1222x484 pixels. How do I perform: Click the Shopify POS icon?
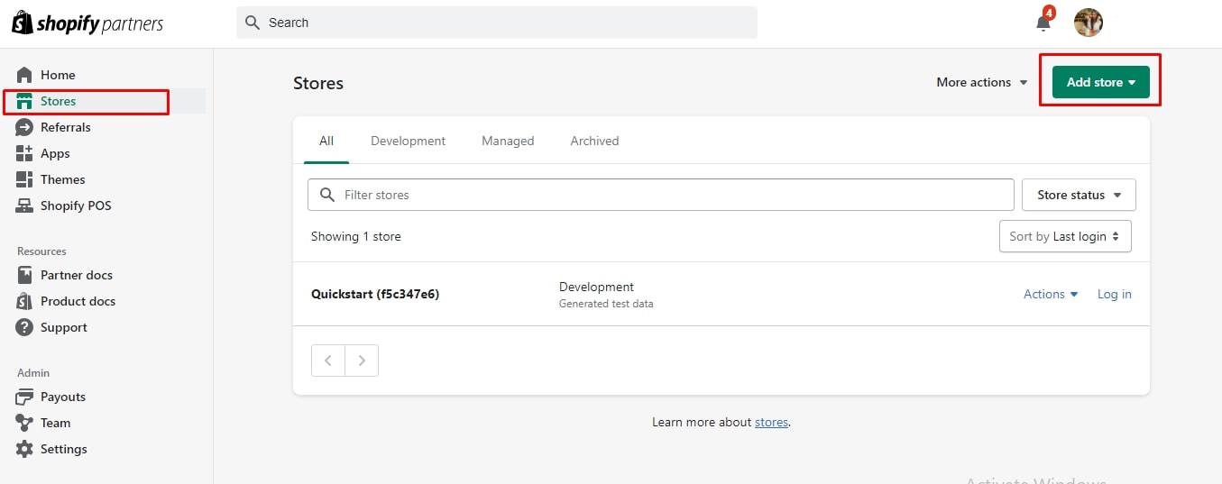24,205
